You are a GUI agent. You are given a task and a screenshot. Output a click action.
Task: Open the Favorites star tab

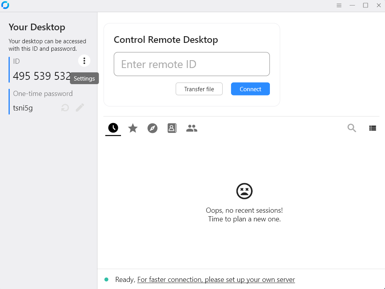[x=133, y=128]
